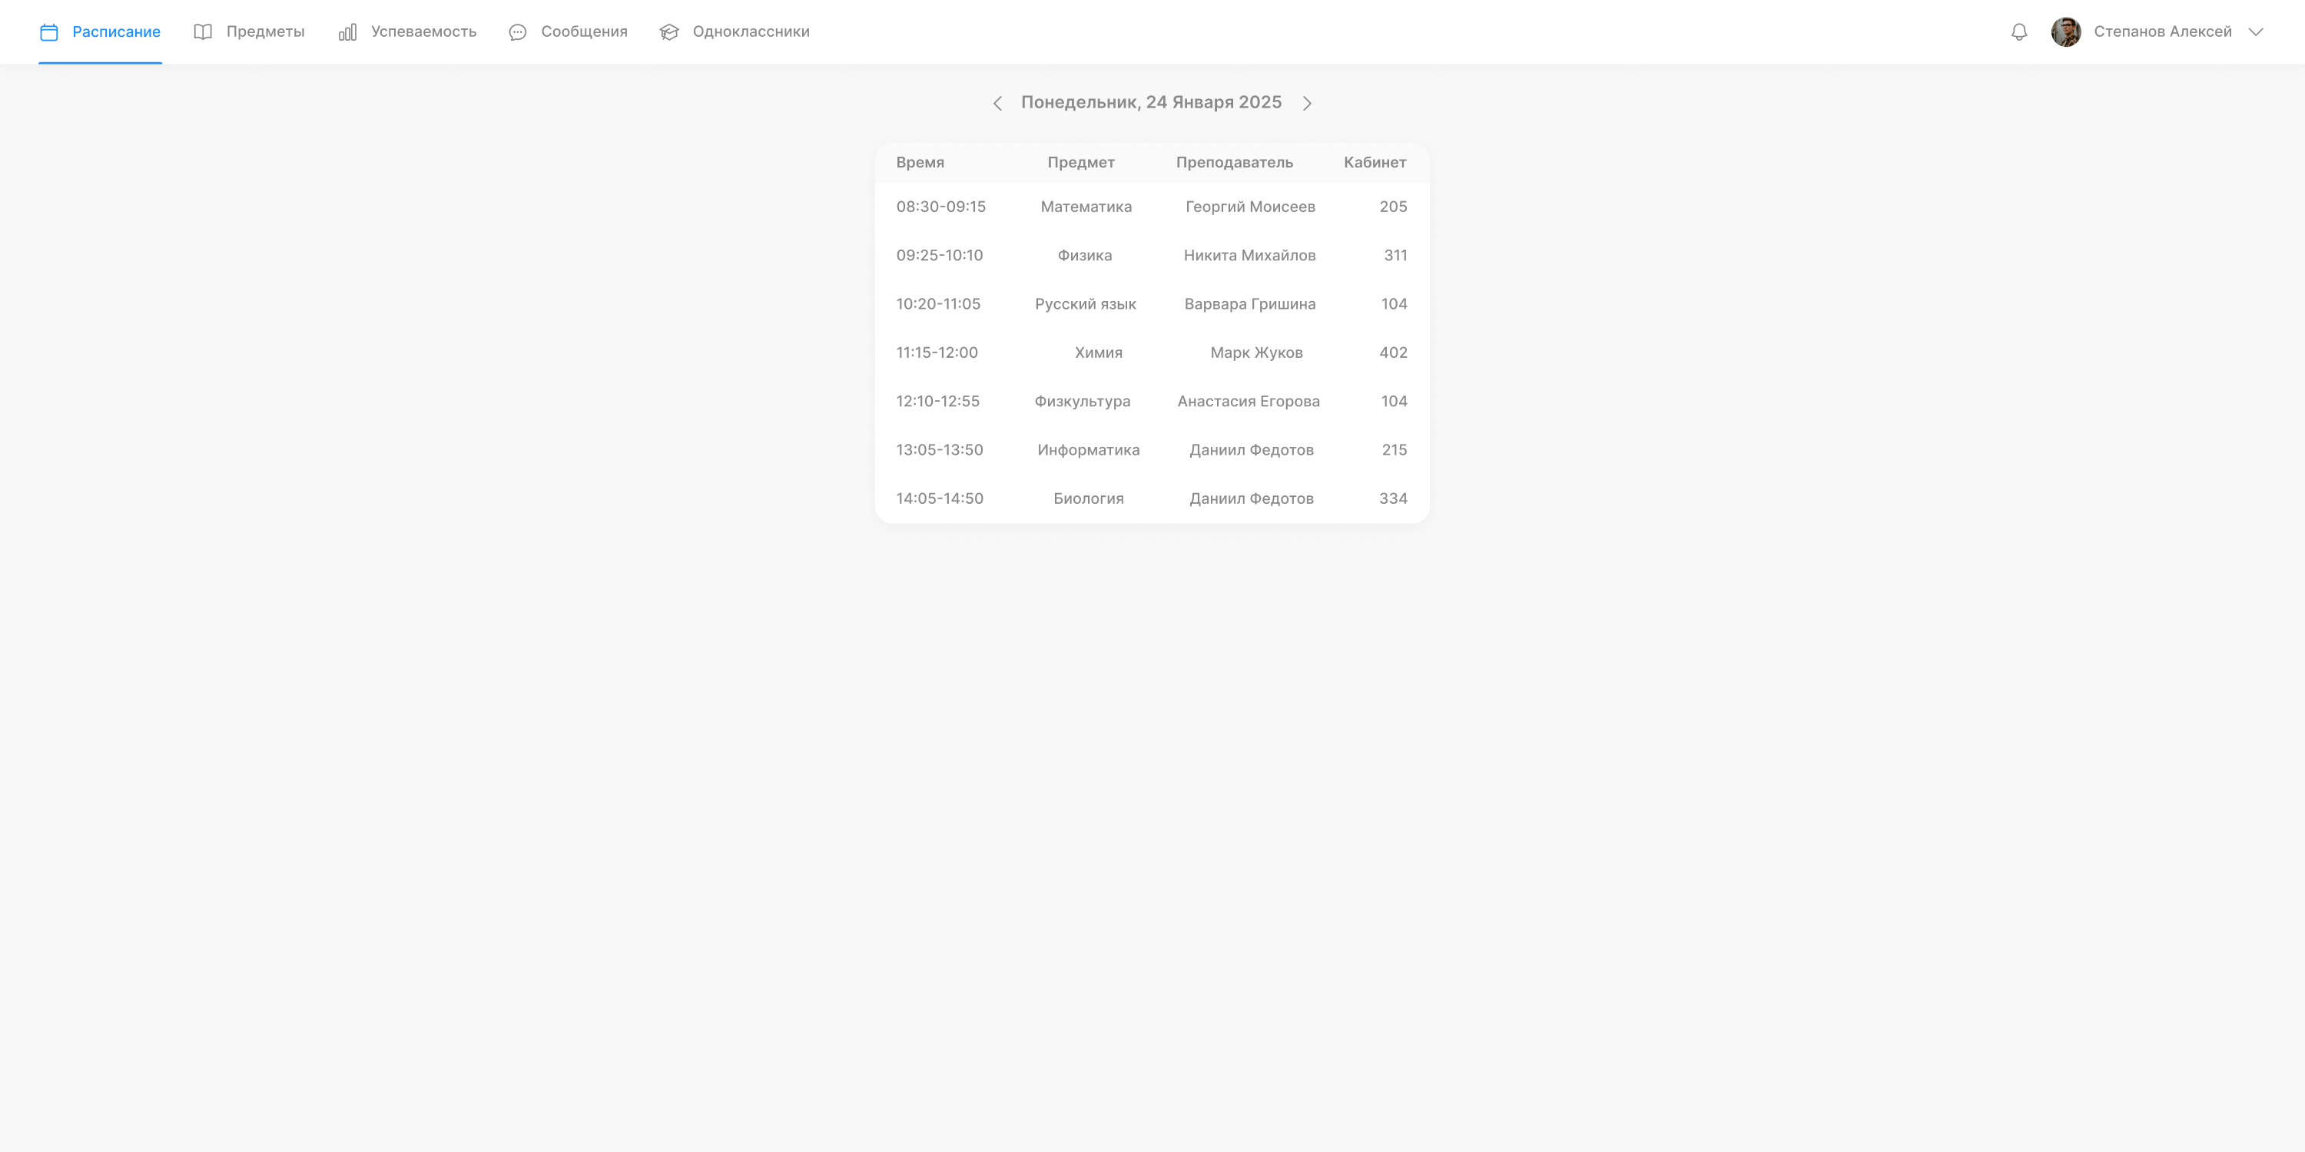
Task: Click the bar chart icon beside Успеваемость
Action: [x=348, y=32]
